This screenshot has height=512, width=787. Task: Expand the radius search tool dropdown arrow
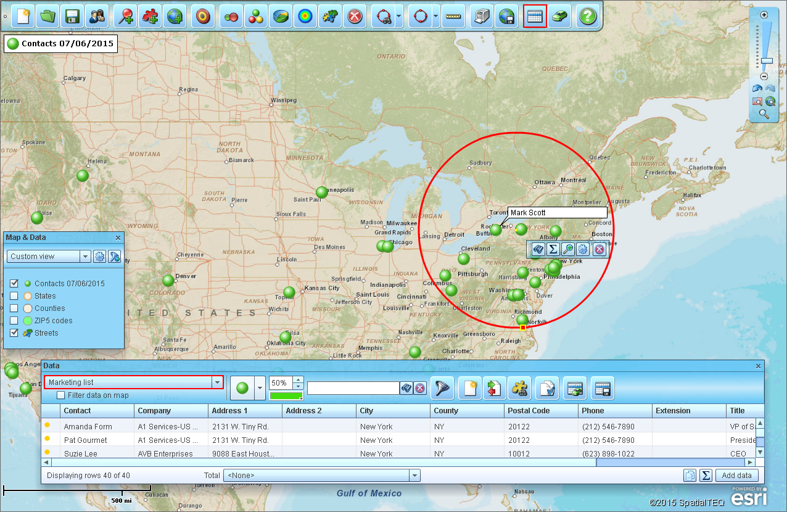click(x=399, y=16)
